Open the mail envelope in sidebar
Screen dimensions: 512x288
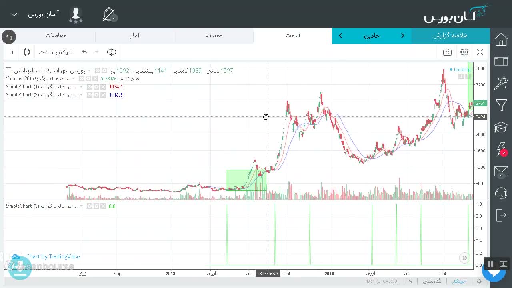501,172
